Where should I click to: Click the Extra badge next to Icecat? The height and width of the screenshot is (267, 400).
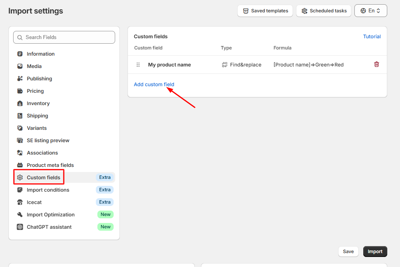point(105,202)
